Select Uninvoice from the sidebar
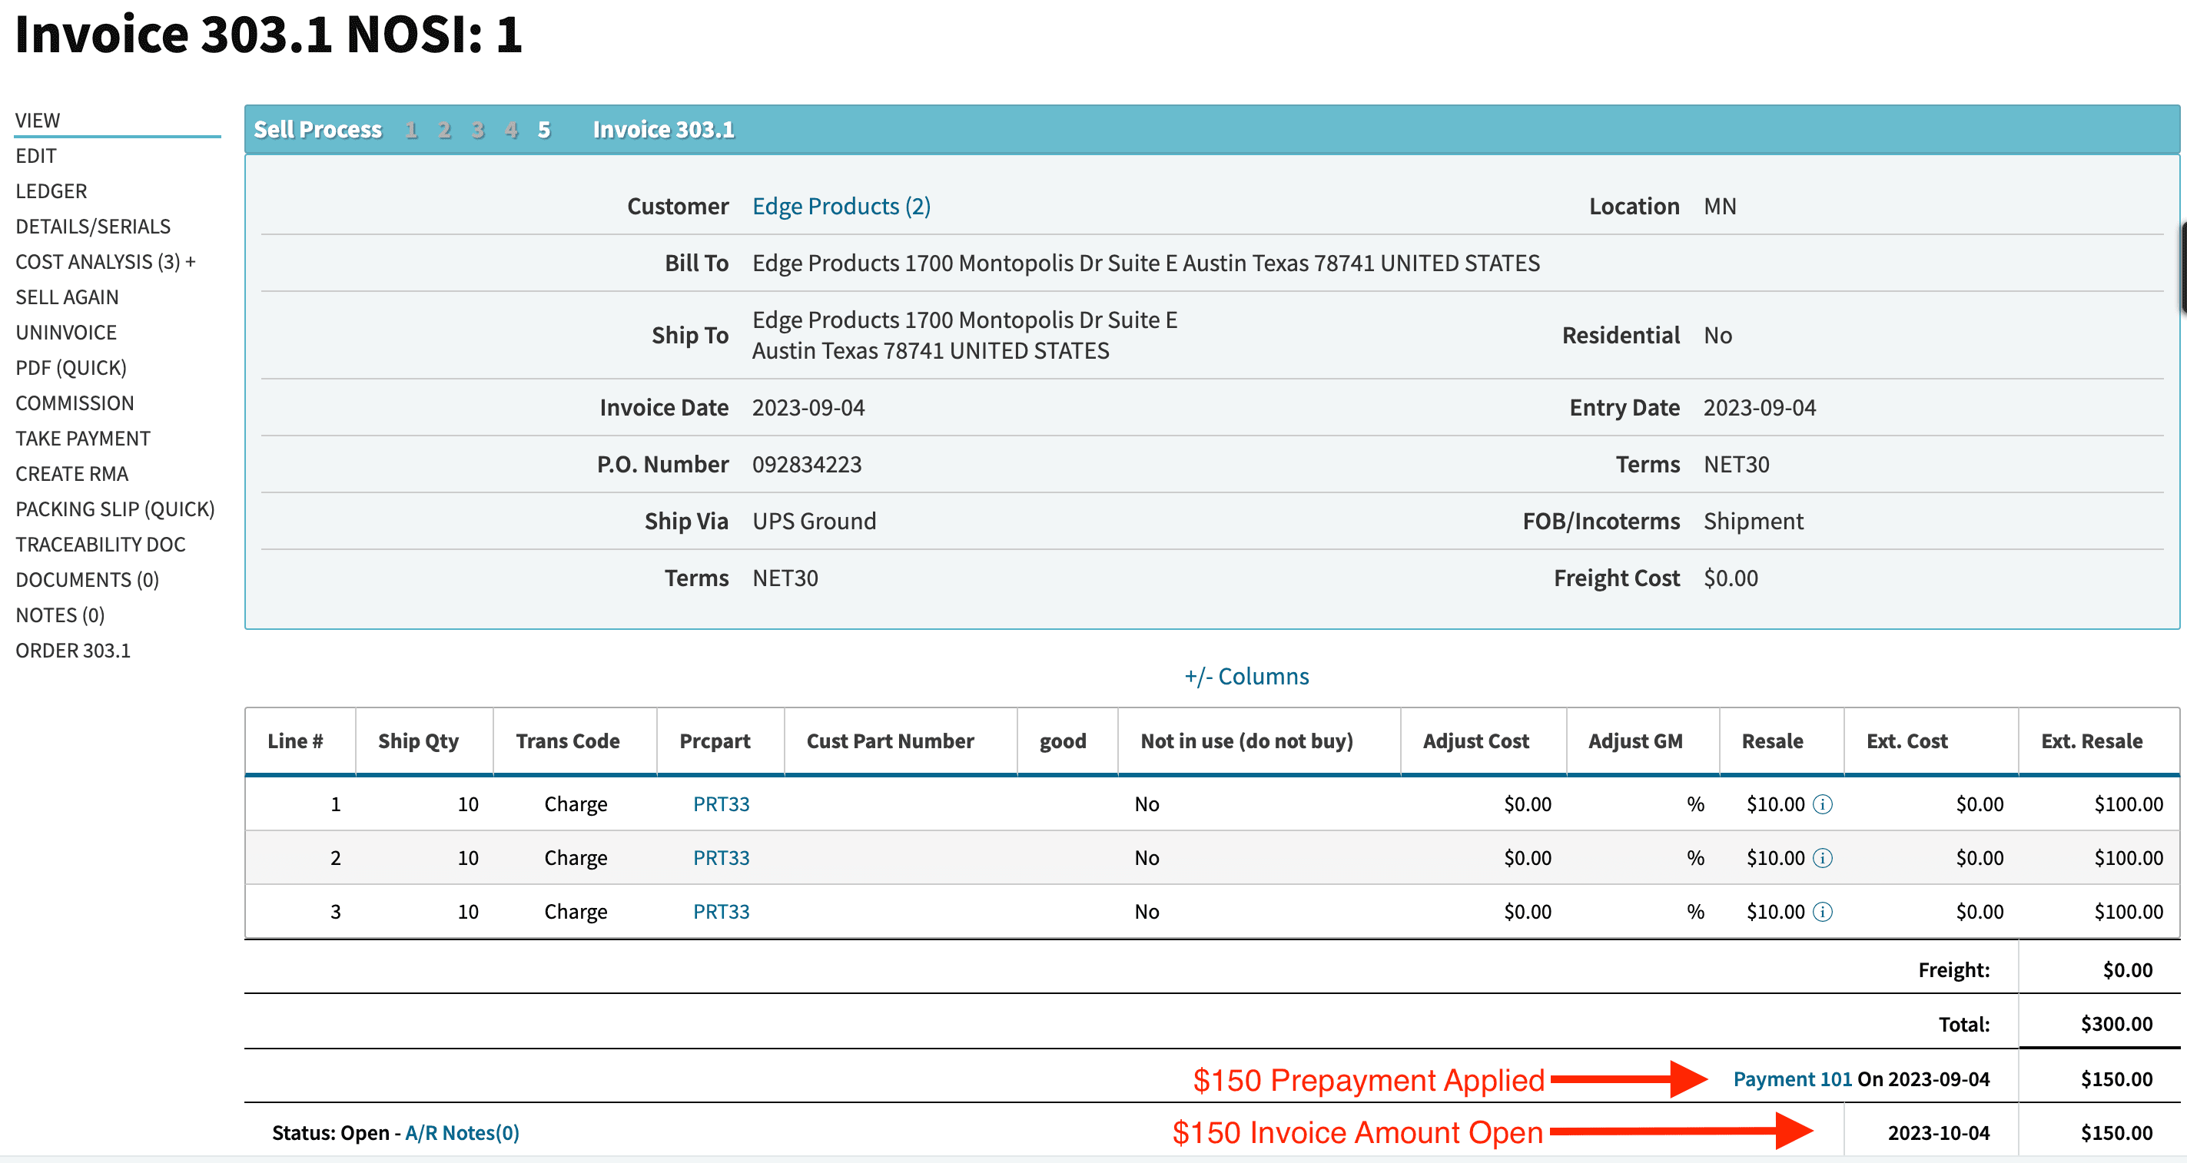This screenshot has width=2187, height=1163. tap(66, 332)
